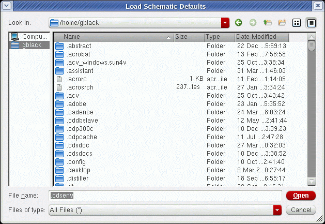The height and width of the screenshot is (224, 325).
Task: Select the .abstract file name text
Action: (79, 46)
